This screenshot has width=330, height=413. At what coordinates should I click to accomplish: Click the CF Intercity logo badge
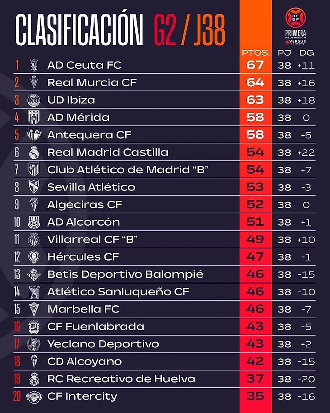(34, 396)
